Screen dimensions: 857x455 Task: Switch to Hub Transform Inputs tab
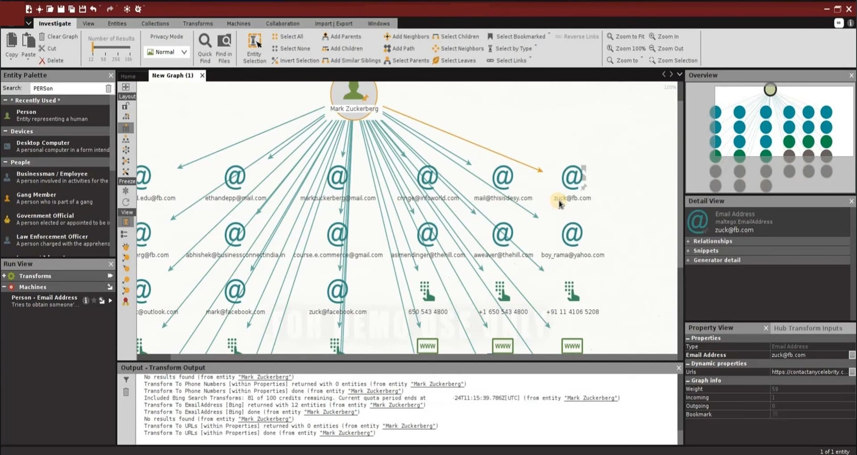coord(808,328)
